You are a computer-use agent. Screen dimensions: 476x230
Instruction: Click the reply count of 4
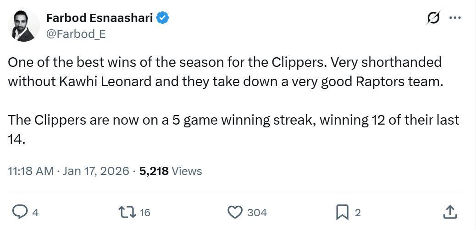click(35, 213)
